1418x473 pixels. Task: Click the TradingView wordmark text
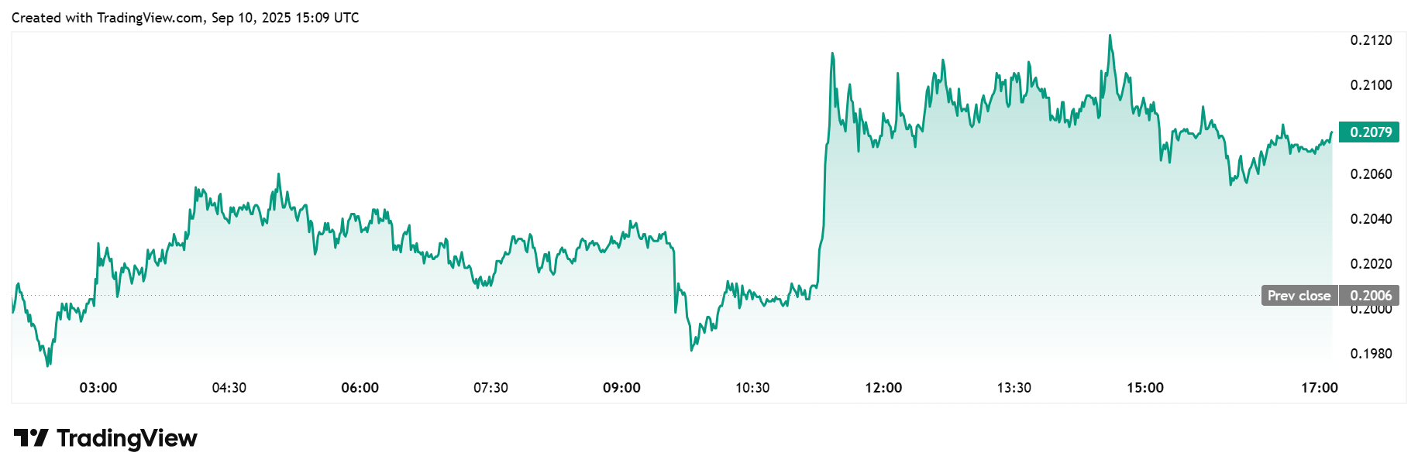click(x=127, y=438)
